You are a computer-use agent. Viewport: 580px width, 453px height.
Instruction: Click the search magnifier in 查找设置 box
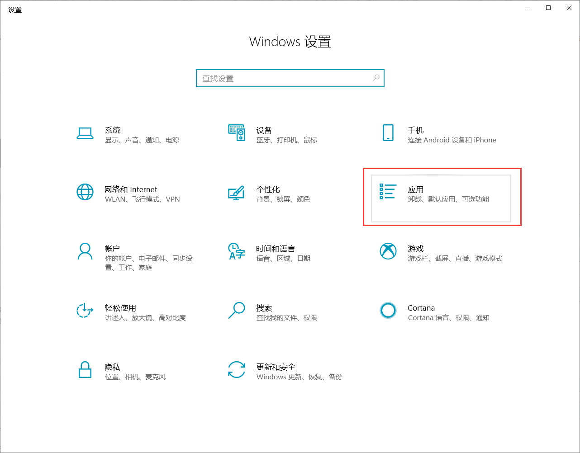click(x=376, y=78)
